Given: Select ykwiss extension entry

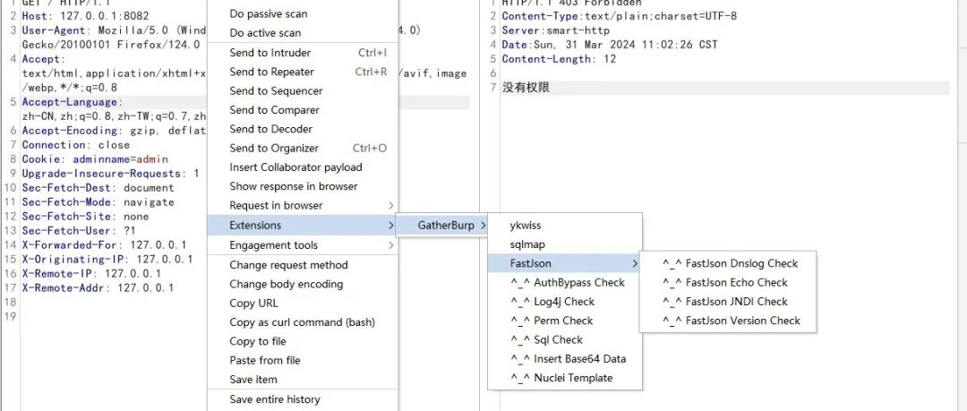Looking at the screenshot, I should (564, 226).
